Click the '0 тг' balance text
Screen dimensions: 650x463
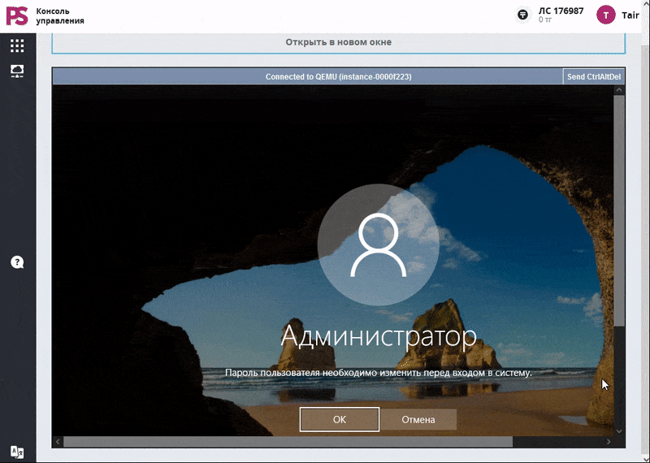point(545,19)
